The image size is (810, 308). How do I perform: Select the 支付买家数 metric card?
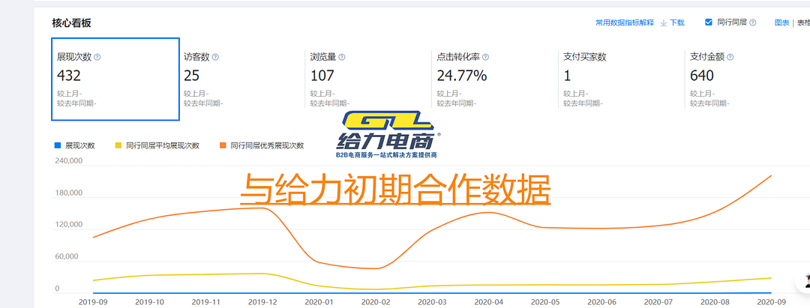pyautogui.click(x=620, y=79)
